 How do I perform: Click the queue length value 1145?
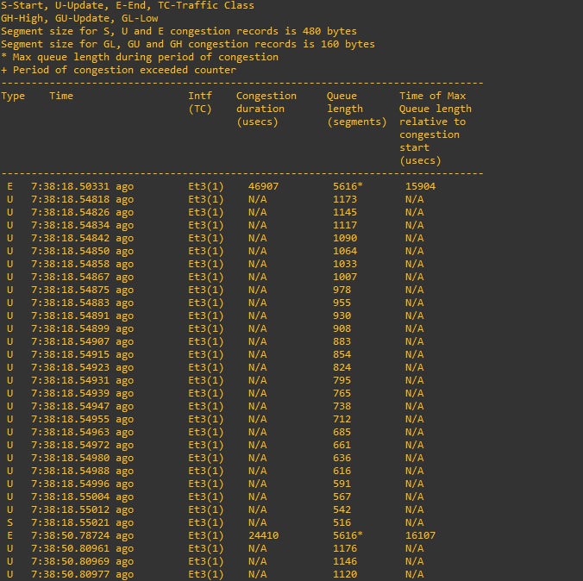point(345,212)
